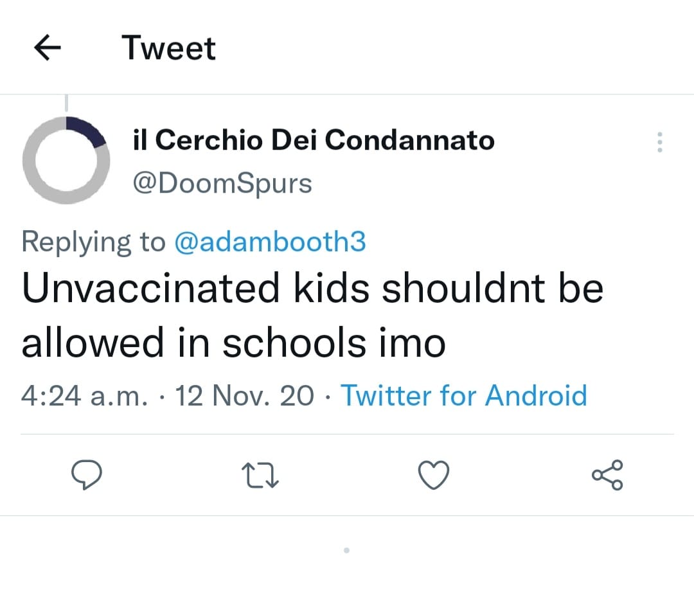Click the 12 Nov. 20 date
The height and width of the screenshot is (608, 694).
click(x=245, y=395)
